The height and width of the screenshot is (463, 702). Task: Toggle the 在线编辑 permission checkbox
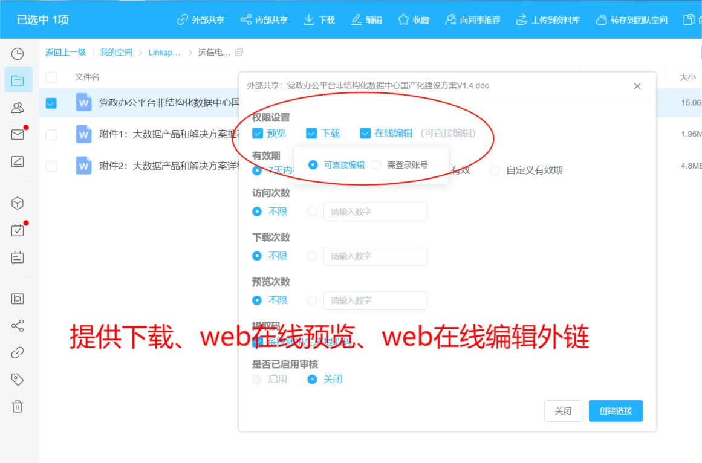tap(365, 133)
